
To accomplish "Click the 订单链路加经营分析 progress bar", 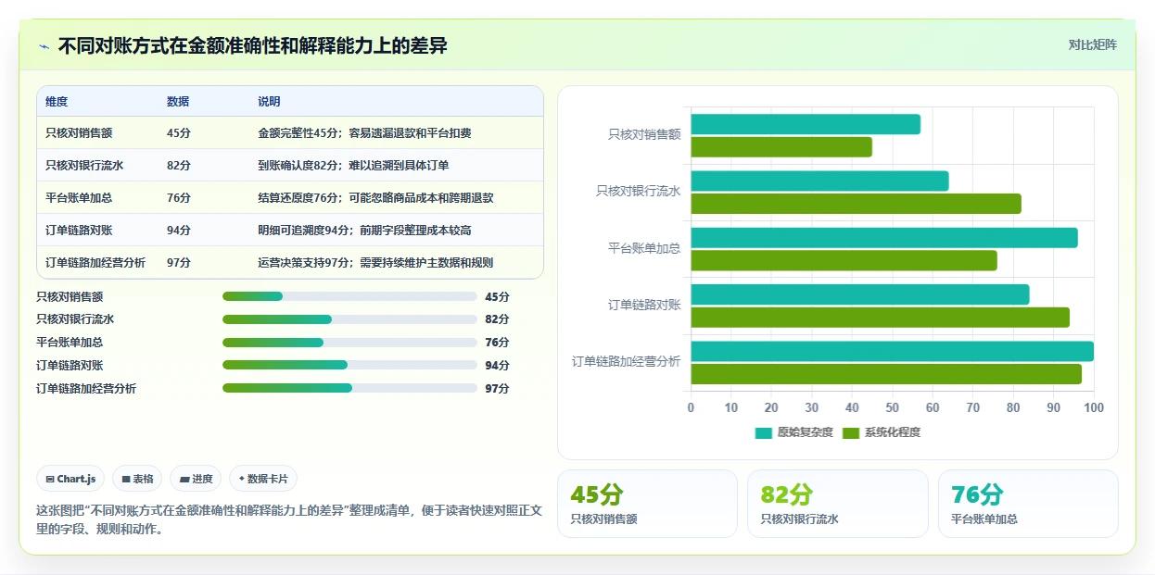I will (349, 388).
